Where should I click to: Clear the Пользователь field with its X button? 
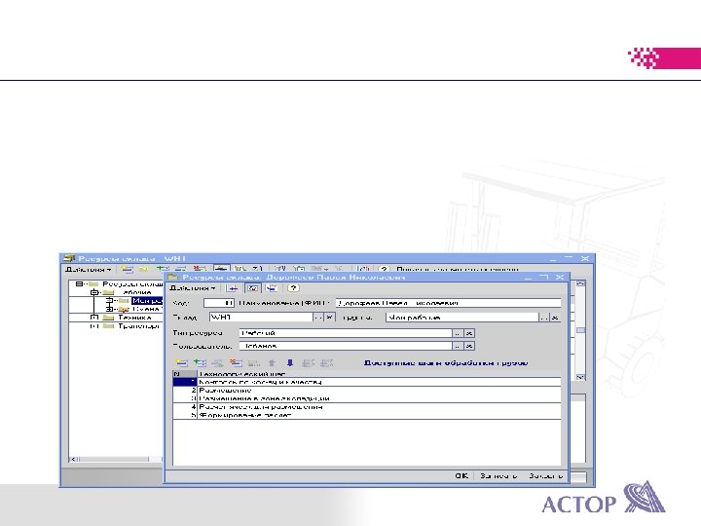pyautogui.click(x=469, y=346)
